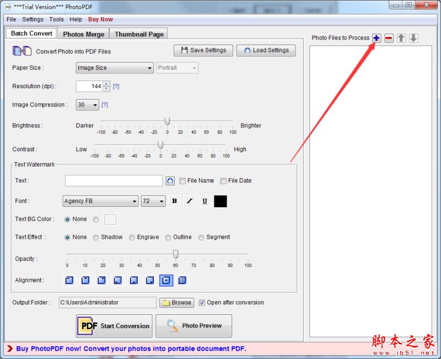Open Text BG Color swatch
This screenshot has width=441, height=359.
tap(110, 219)
